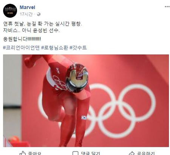Click the Korean flag patch on athlete's leg
Screen dimensions: 170x155
[x=84, y=118]
